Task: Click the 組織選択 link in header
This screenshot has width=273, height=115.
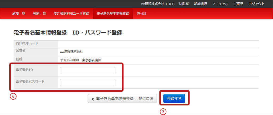Action: [x=200, y=4]
